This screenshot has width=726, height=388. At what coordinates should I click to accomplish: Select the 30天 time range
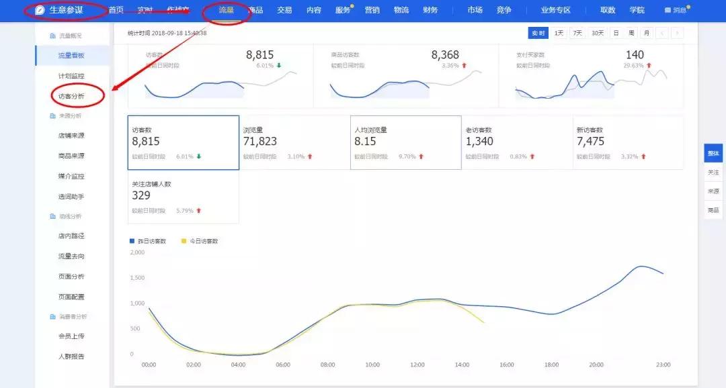click(597, 33)
